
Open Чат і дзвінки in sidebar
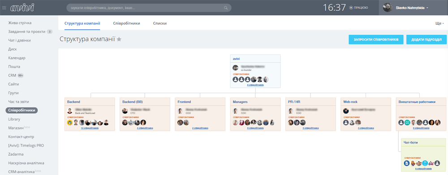coord(19,41)
